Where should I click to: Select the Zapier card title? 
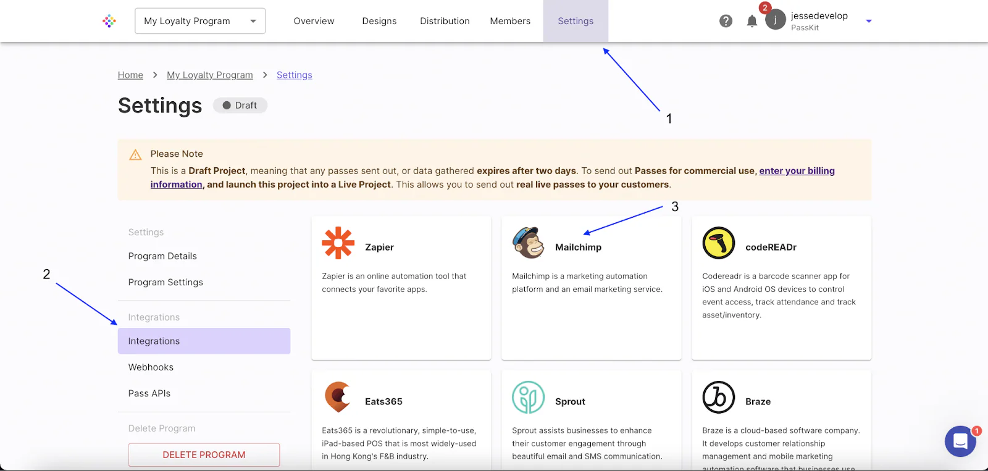379,247
